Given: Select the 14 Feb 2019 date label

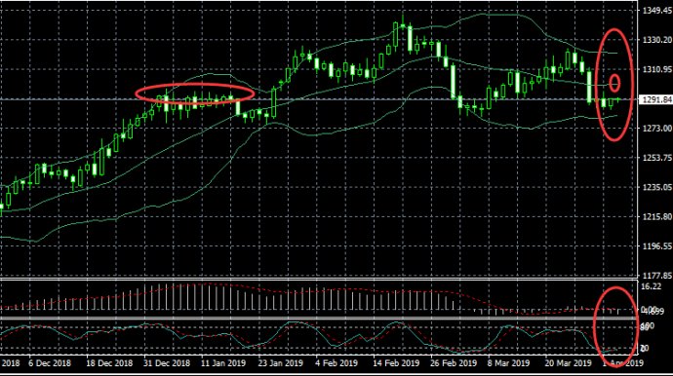Looking at the screenshot, I should [x=396, y=363].
